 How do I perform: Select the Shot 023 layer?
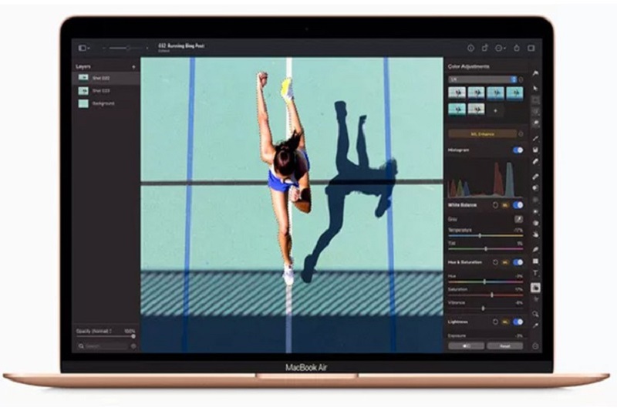point(106,91)
